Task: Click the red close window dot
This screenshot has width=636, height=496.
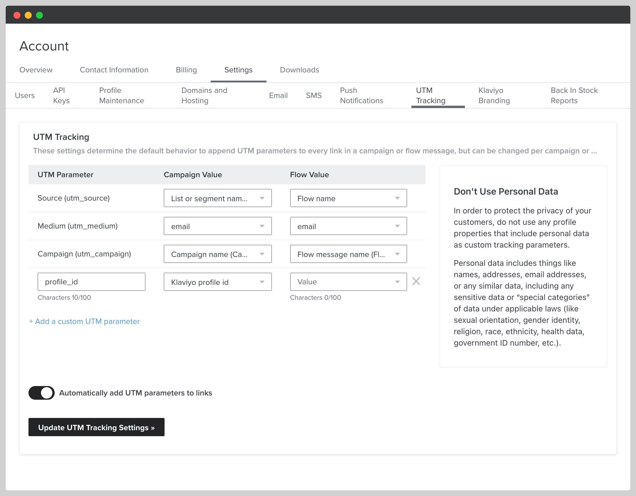Action: coord(17,15)
